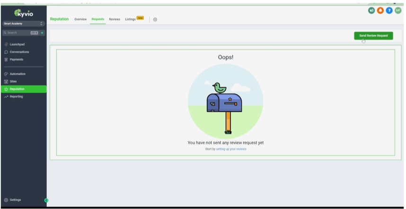Select the Requests tab
Viewport: 406px width, 209px height.
coord(98,19)
